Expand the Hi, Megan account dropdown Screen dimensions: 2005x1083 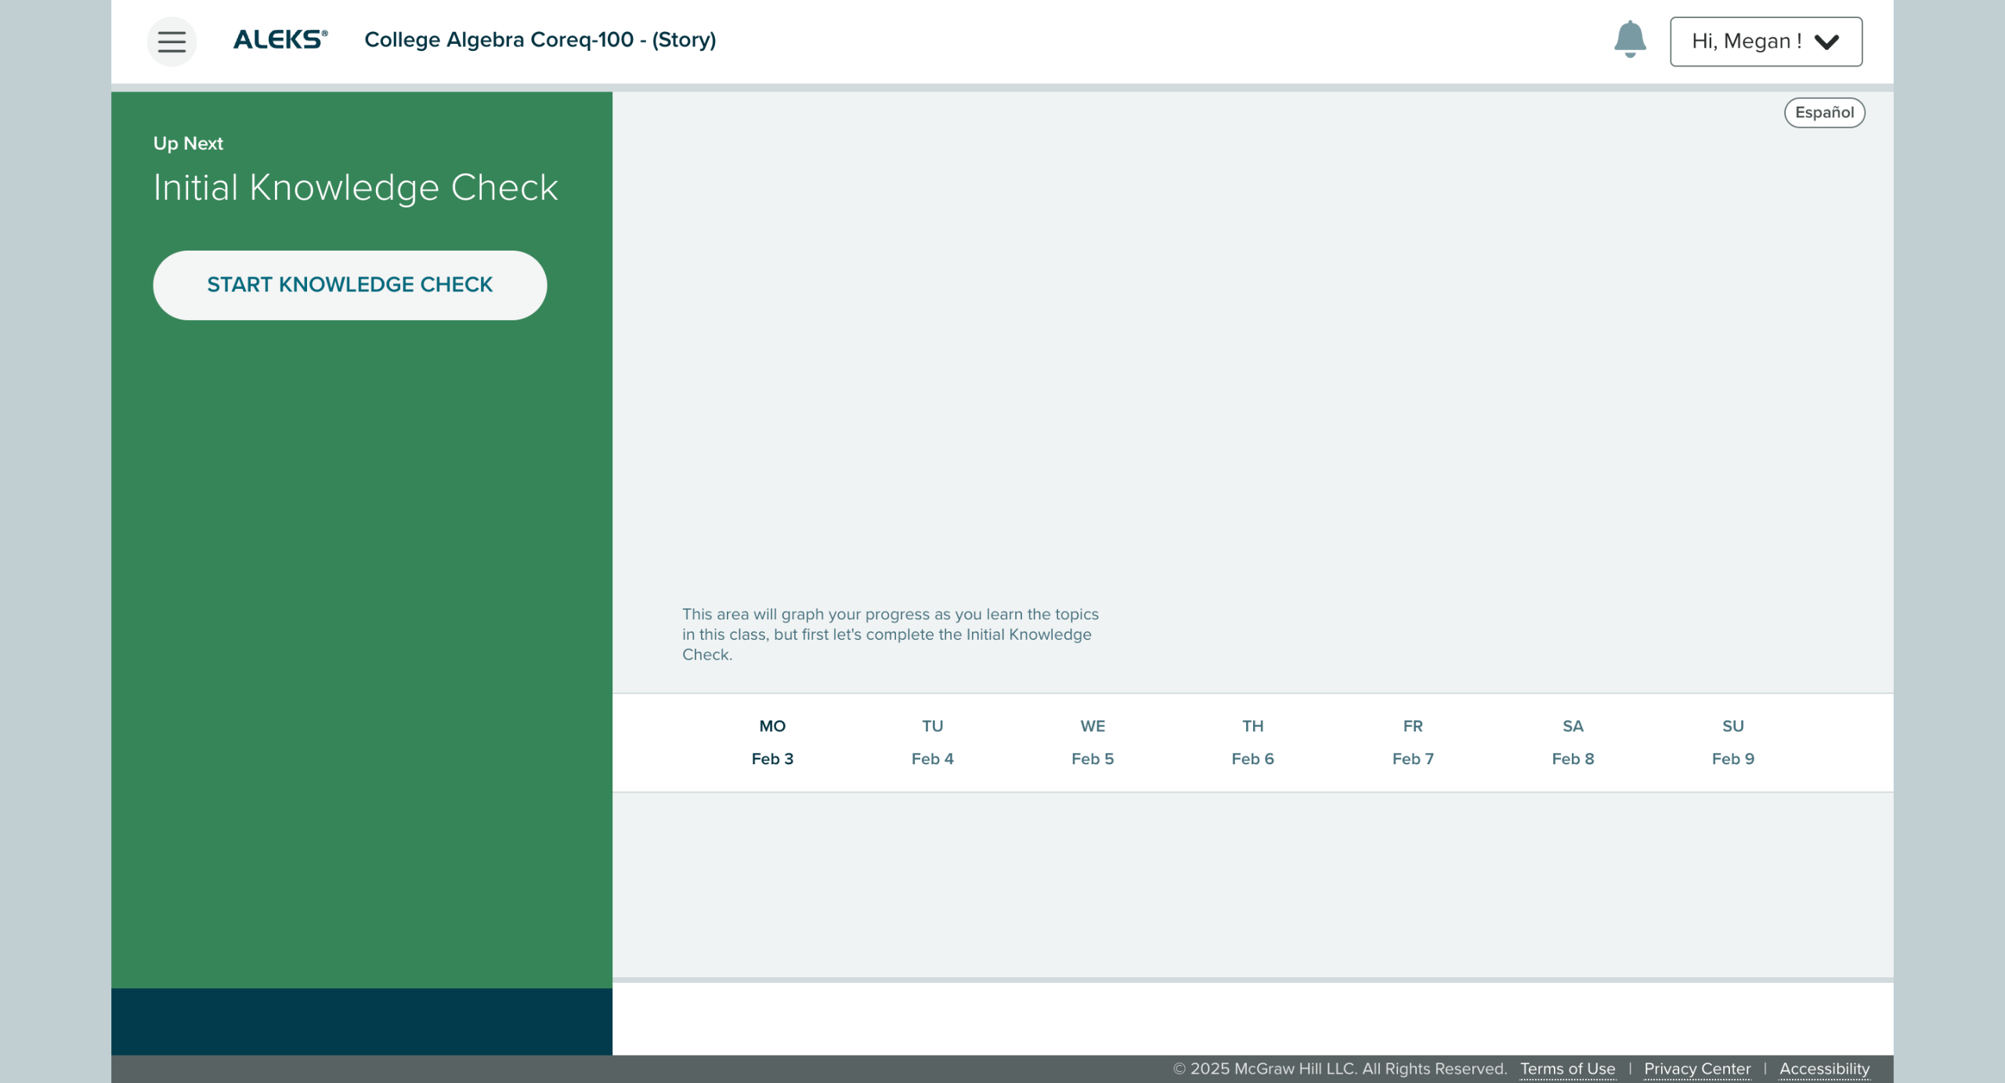click(1765, 42)
